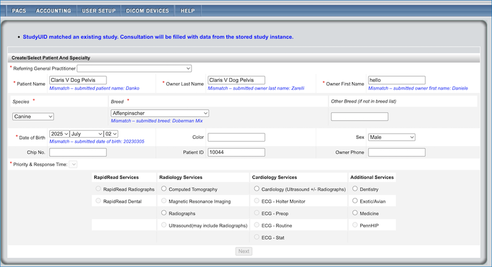Click the Owner Phone input field
Image resolution: width=492 pixels, height=267 pixels.
[x=396, y=152]
